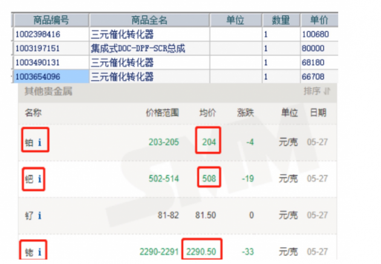Click unit price 100680
The width and height of the screenshot is (381, 264).
316,34
